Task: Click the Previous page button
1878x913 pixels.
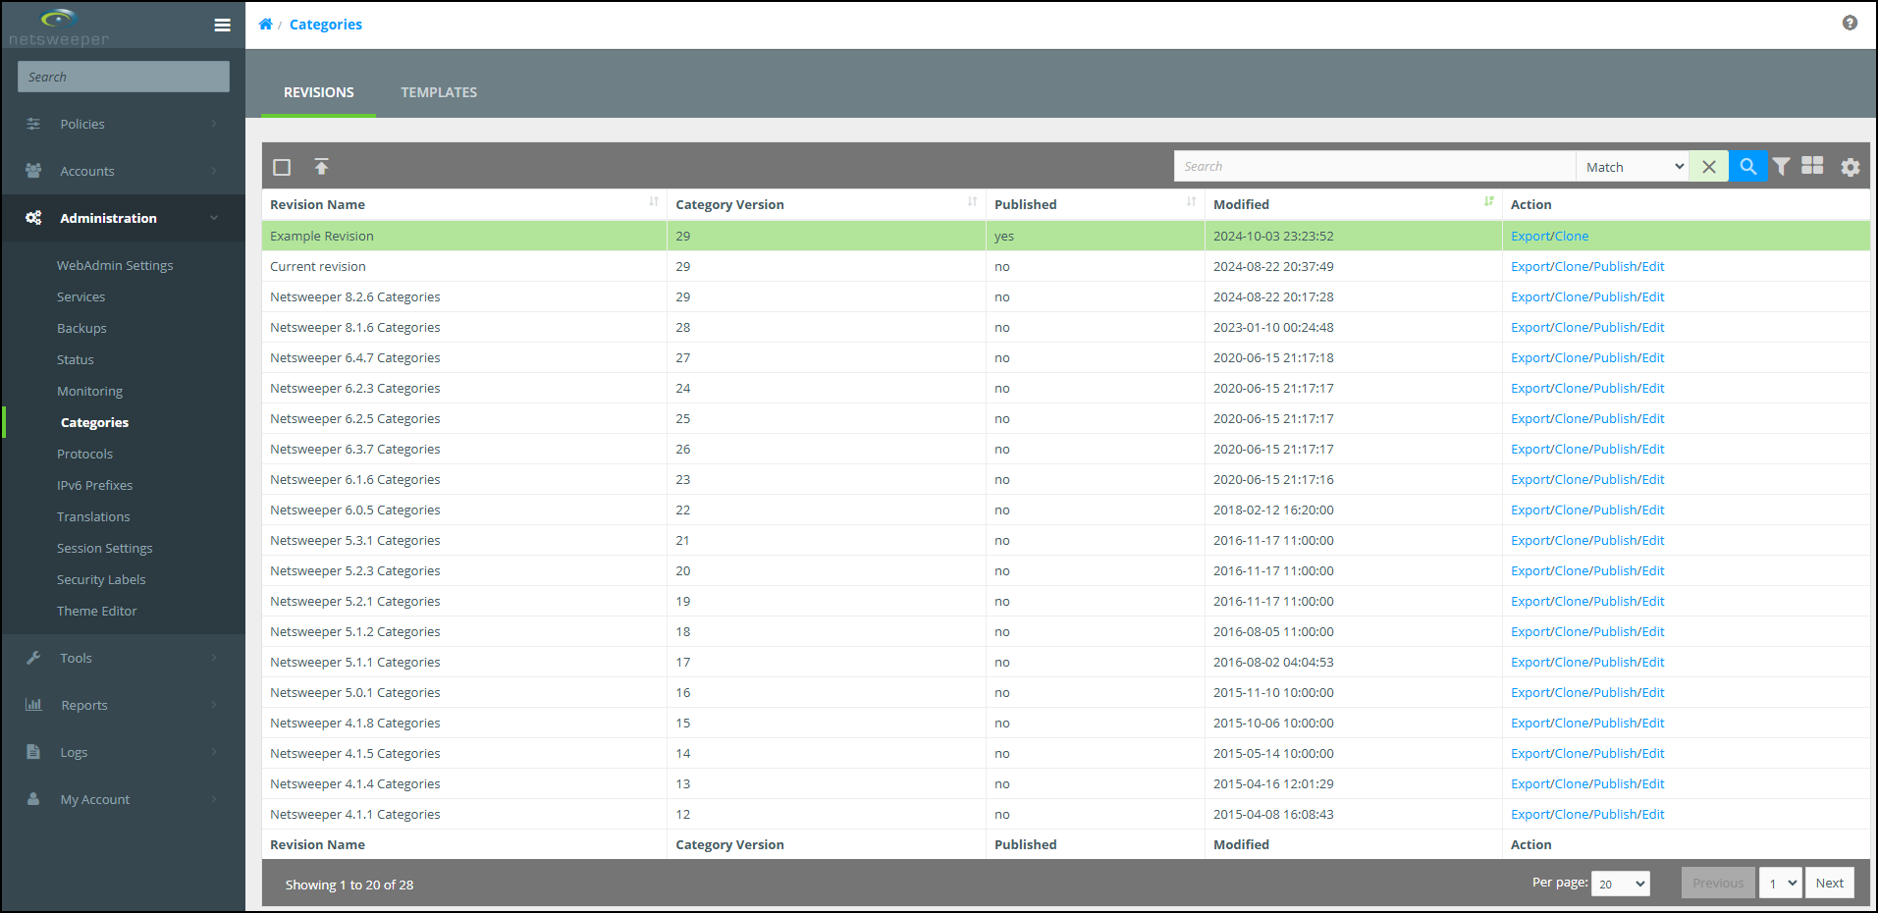Action: click(x=1718, y=883)
